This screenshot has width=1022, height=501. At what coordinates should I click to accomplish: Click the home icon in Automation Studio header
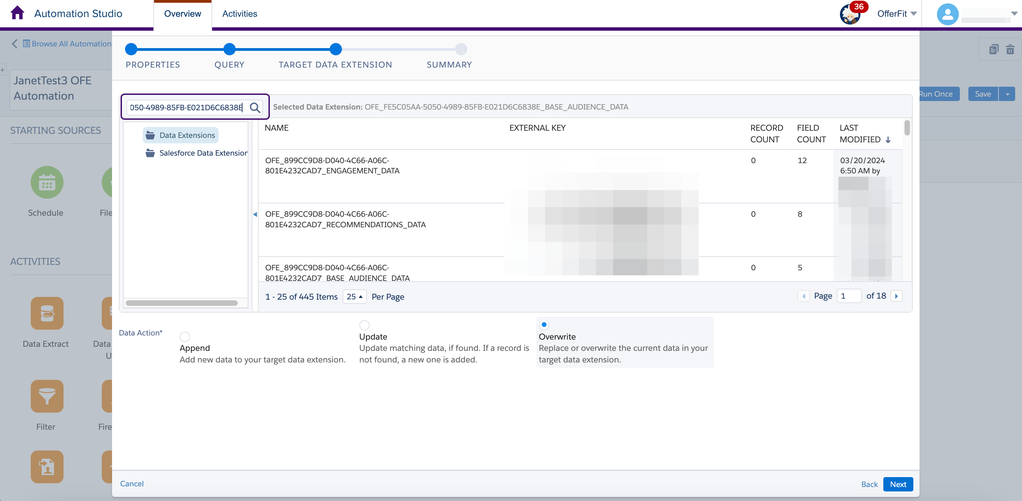(17, 13)
